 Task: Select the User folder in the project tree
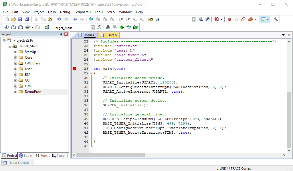tap(28, 69)
